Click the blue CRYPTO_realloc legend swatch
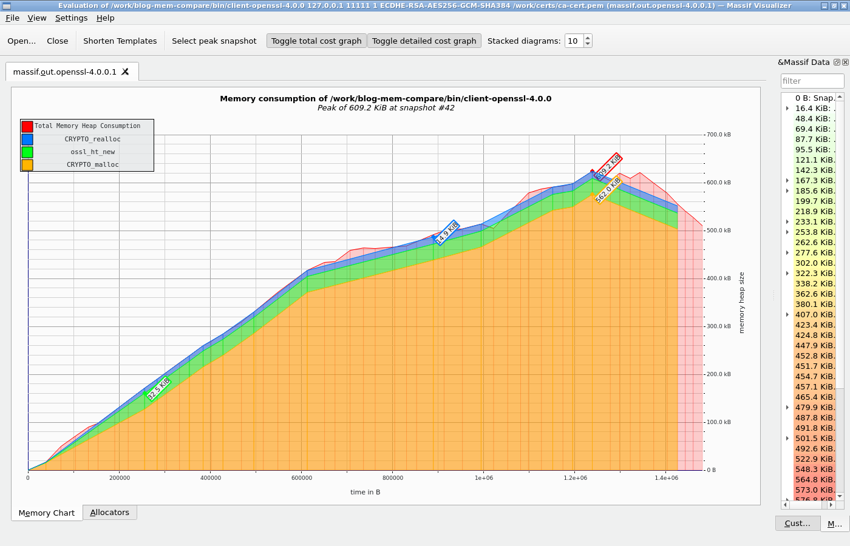The width and height of the screenshot is (850, 546). [27, 139]
